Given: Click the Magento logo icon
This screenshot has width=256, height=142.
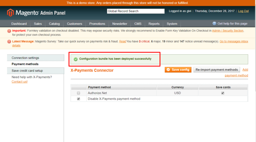Looking at the screenshot, I should (x=11, y=12).
